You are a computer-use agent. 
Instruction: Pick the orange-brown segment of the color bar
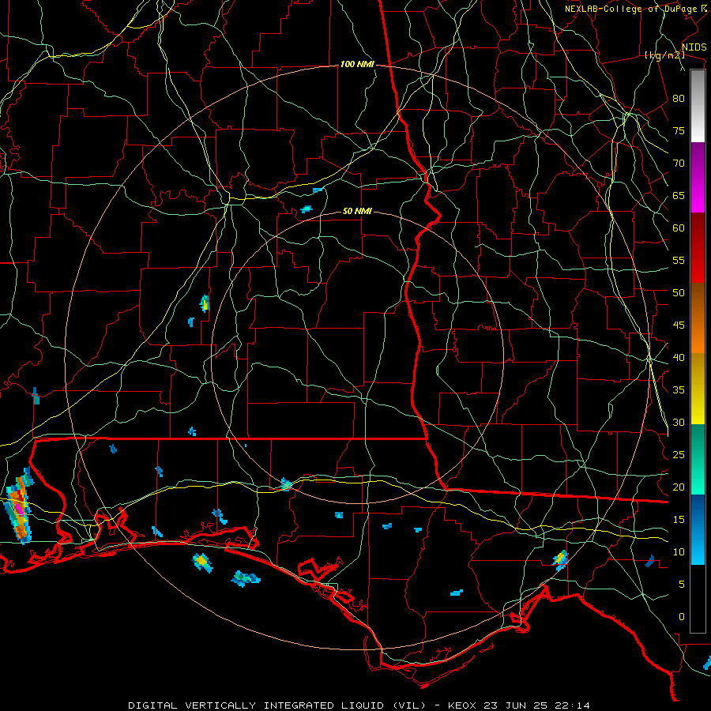coord(698,318)
